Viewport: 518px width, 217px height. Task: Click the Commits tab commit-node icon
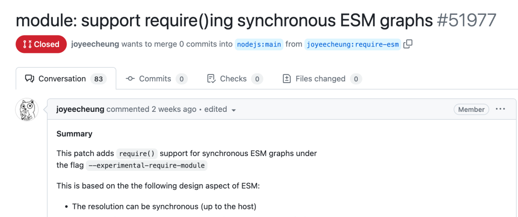point(130,79)
